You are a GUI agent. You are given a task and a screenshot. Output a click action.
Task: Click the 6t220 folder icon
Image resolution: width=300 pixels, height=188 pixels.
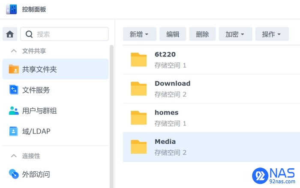tap(139, 60)
